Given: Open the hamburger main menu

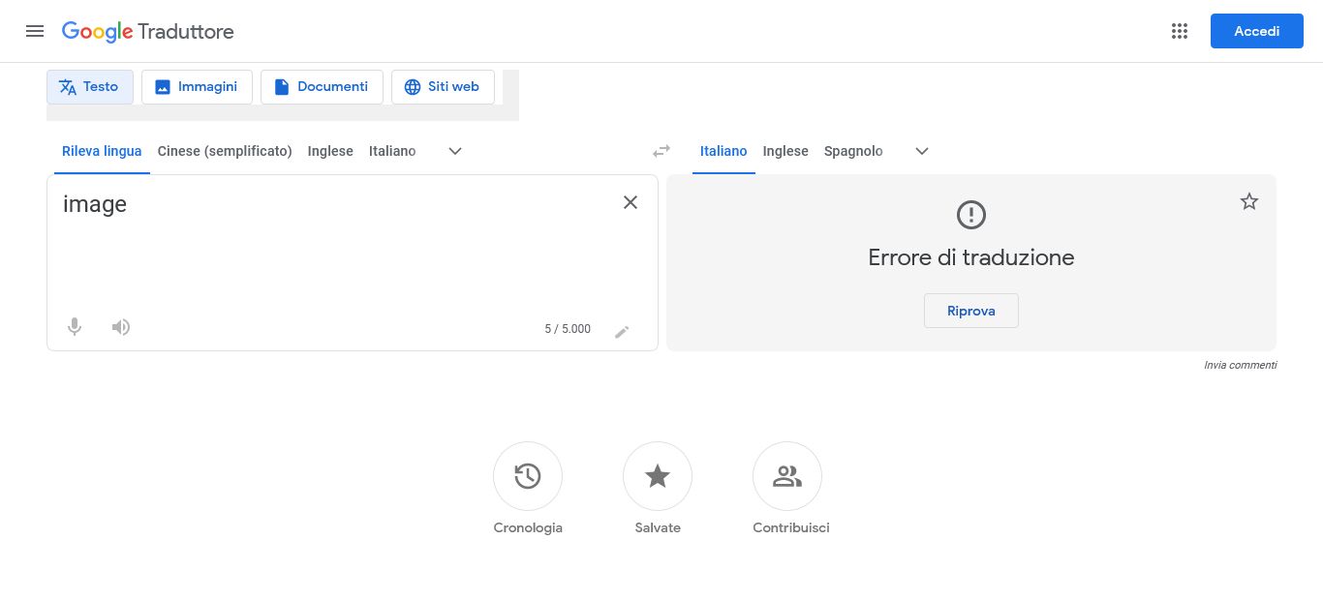Looking at the screenshot, I should pyautogui.click(x=35, y=31).
